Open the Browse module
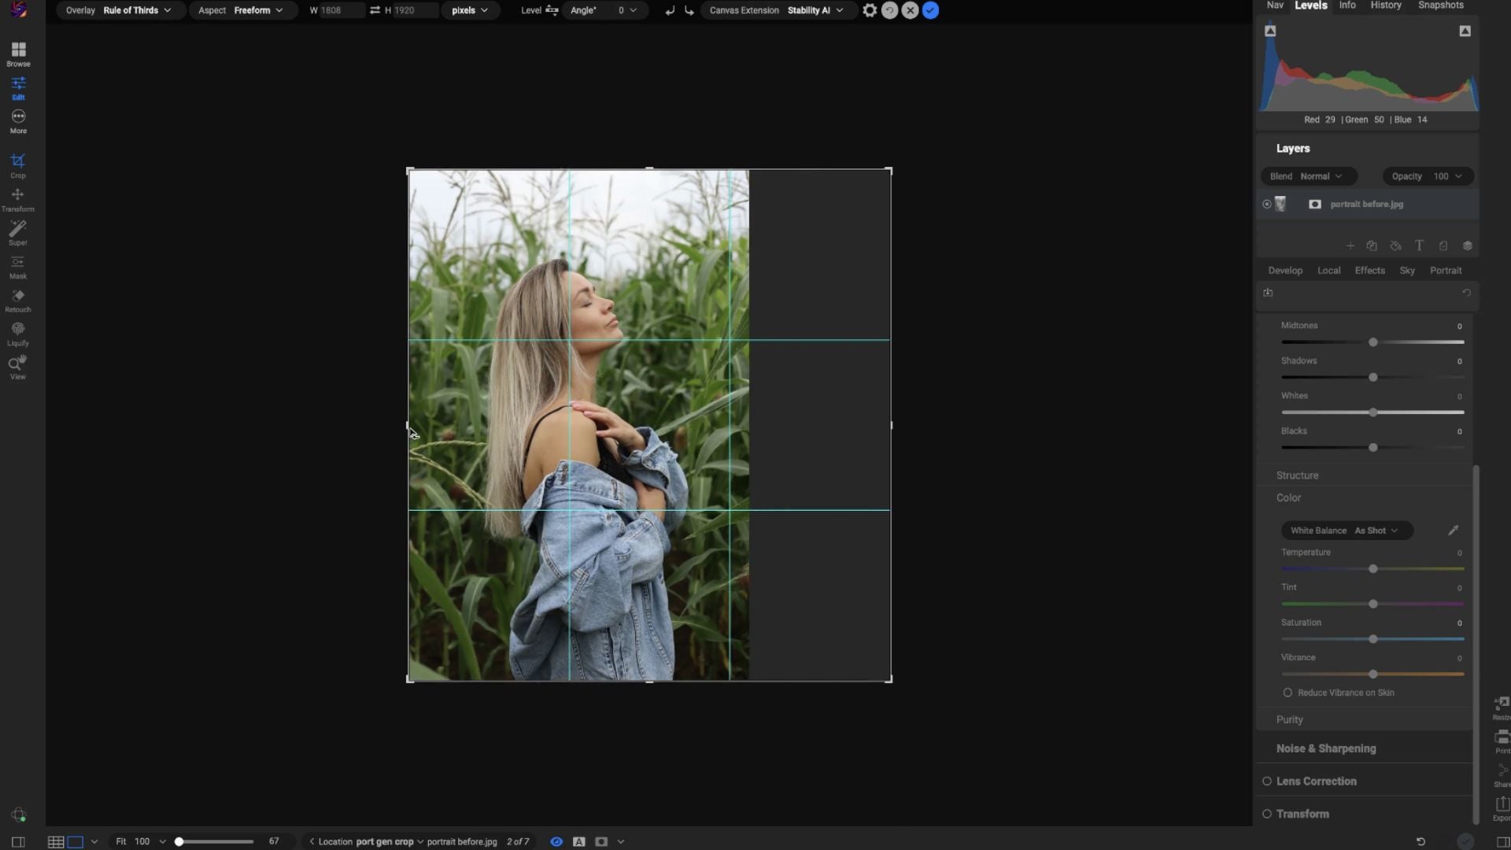The height and width of the screenshot is (850, 1511). point(18,54)
